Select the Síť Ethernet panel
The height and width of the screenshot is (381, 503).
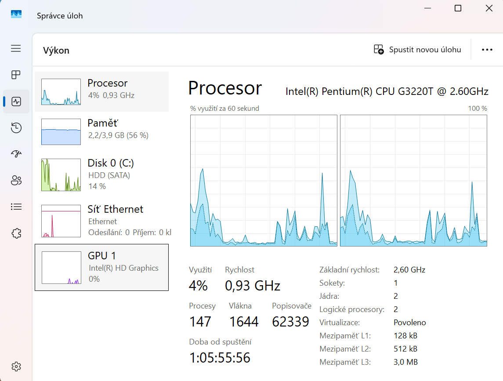tap(101, 221)
